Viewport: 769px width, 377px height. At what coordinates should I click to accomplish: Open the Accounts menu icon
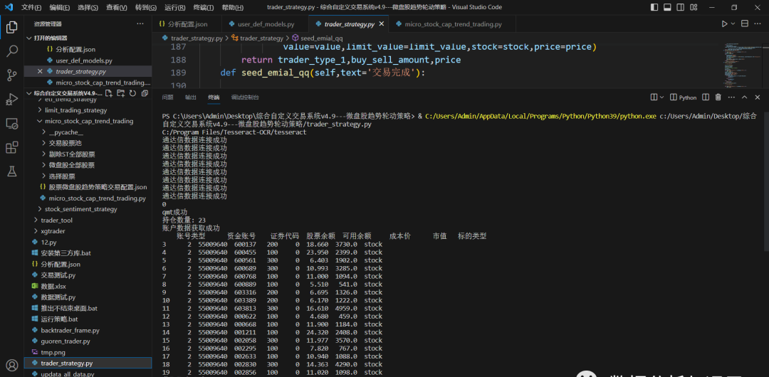point(12,365)
